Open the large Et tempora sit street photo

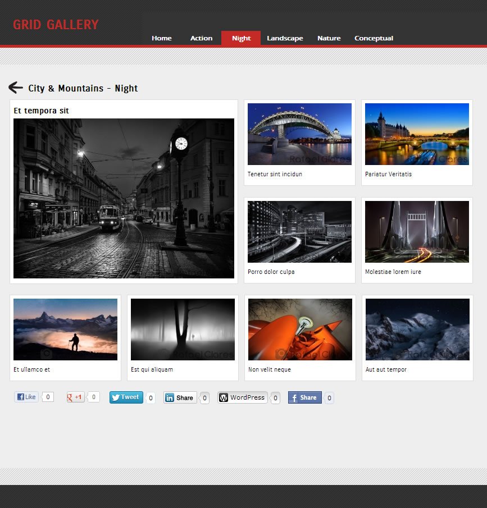pyautogui.click(x=124, y=198)
